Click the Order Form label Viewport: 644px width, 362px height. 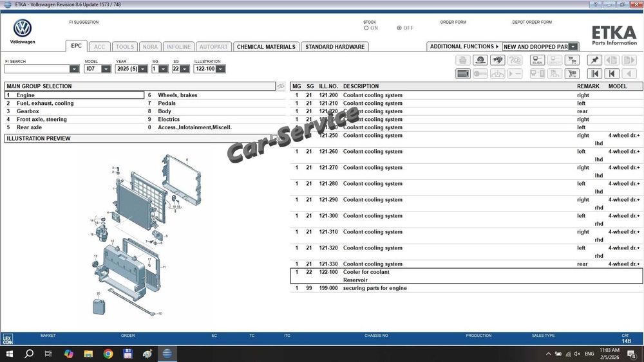click(453, 22)
